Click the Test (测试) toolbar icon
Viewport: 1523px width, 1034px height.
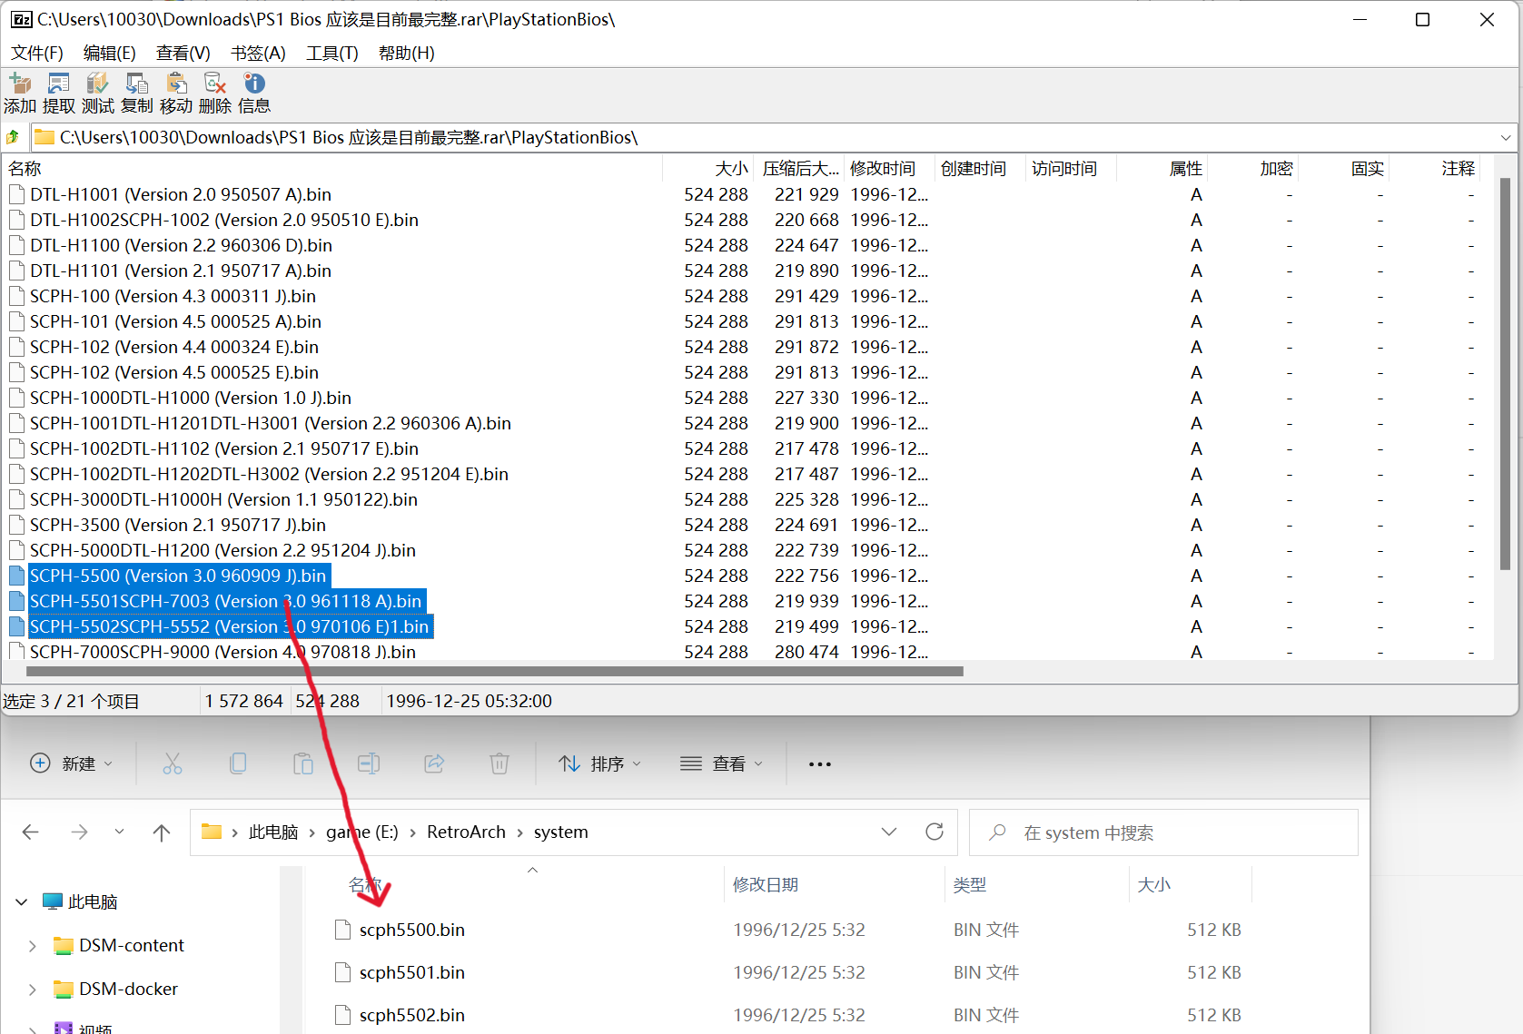pos(97,84)
